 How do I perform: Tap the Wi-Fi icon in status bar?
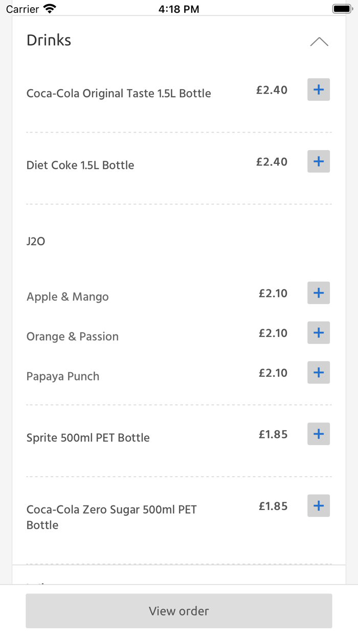point(50,9)
